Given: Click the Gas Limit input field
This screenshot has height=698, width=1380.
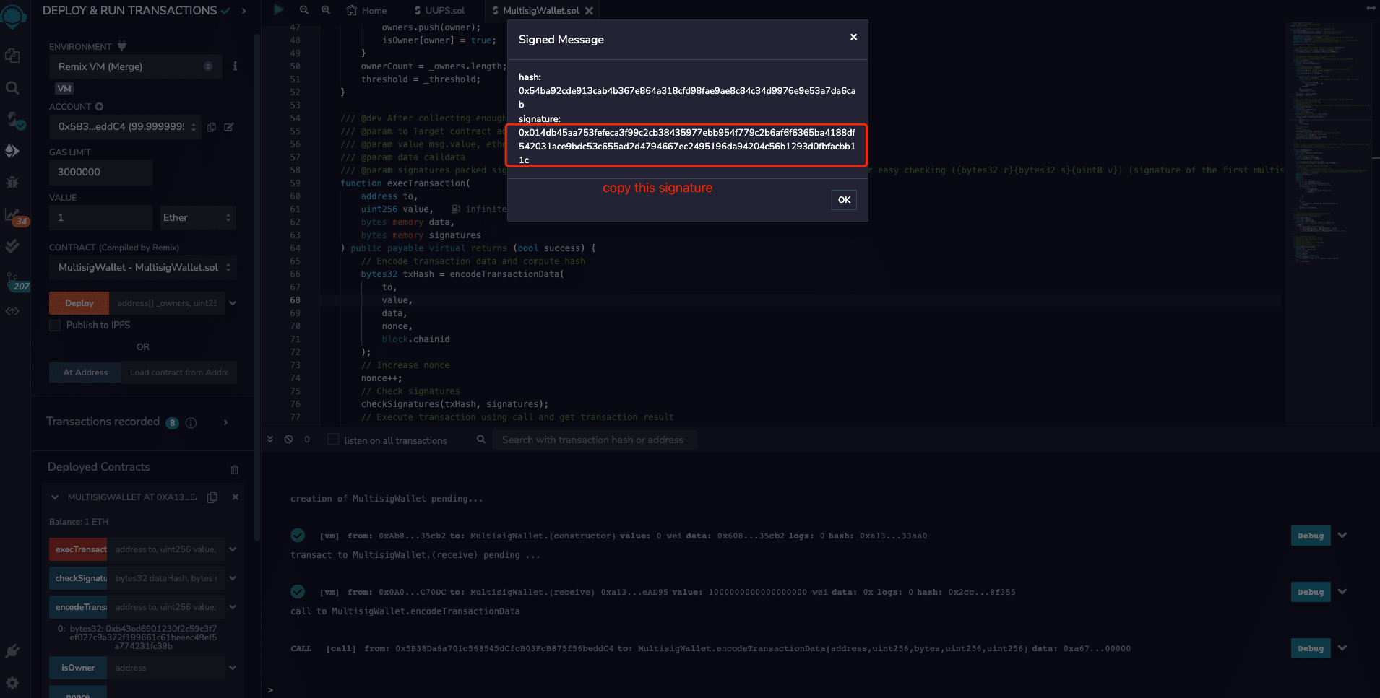Looking at the screenshot, I should (100, 172).
